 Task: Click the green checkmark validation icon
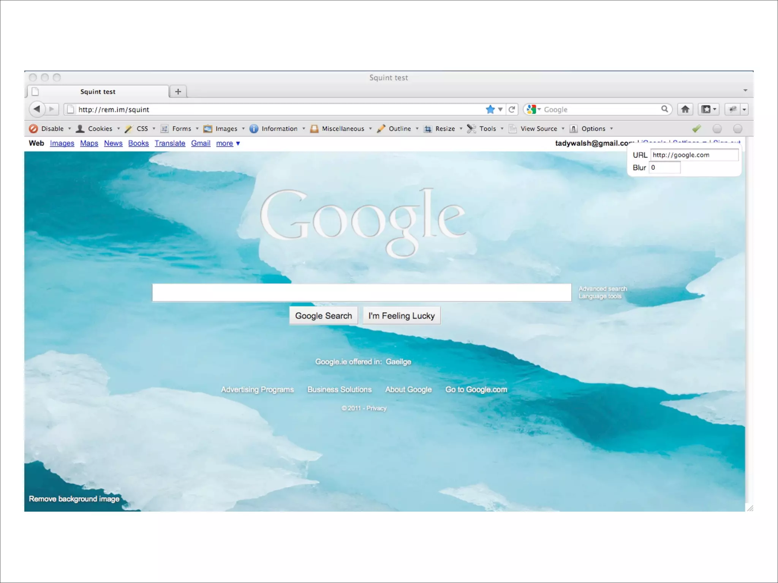coord(696,129)
